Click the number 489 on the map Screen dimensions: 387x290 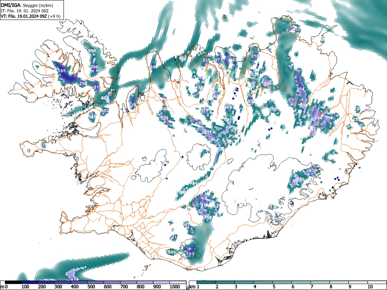[x=208, y=217]
